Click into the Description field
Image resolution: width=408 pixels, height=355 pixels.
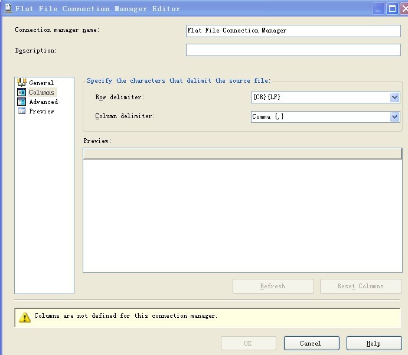pyautogui.click(x=293, y=50)
